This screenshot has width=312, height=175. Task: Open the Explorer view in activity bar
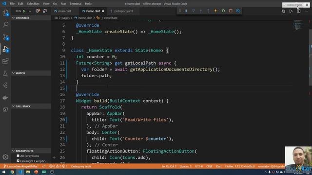(5, 13)
